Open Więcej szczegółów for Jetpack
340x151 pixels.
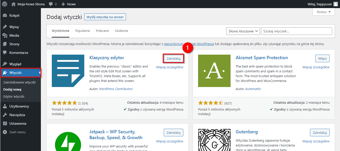(x=170, y=141)
